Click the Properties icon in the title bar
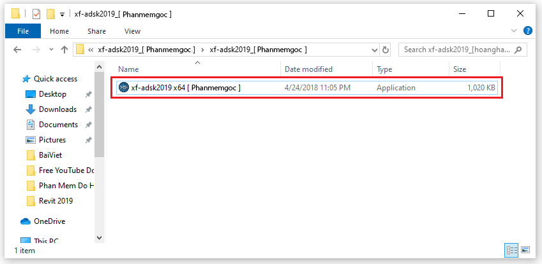Screen dimensions: 542x264 click(x=36, y=14)
